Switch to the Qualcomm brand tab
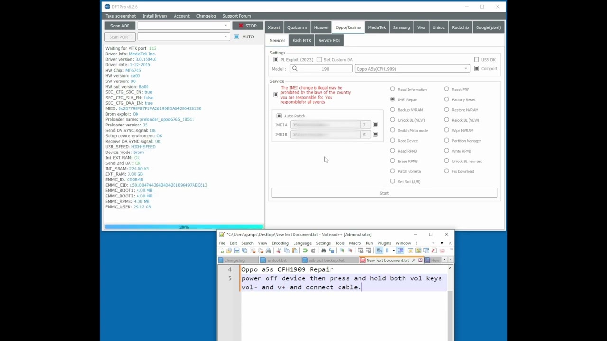This screenshot has width=607, height=341. click(297, 27)
